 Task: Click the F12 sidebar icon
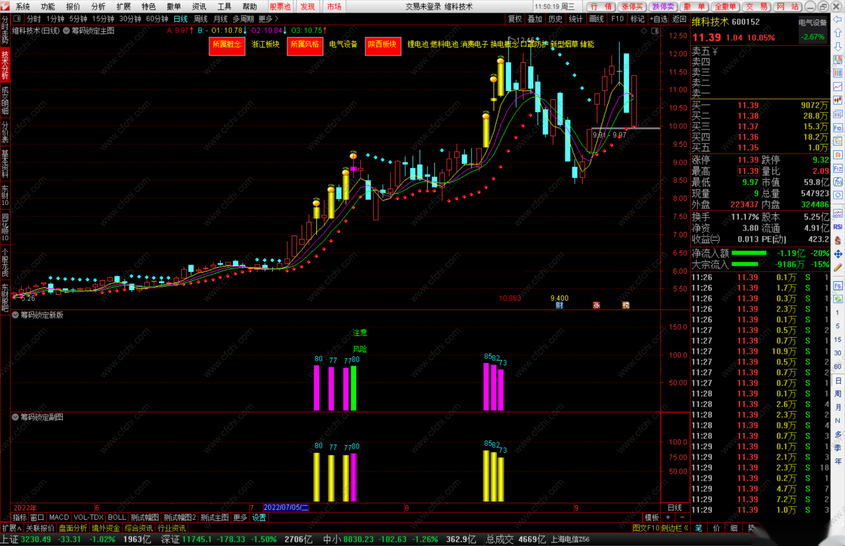point(838,168)
